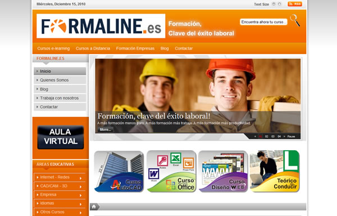Open Curso Diseño WEB thumbnail

(223, 171)
